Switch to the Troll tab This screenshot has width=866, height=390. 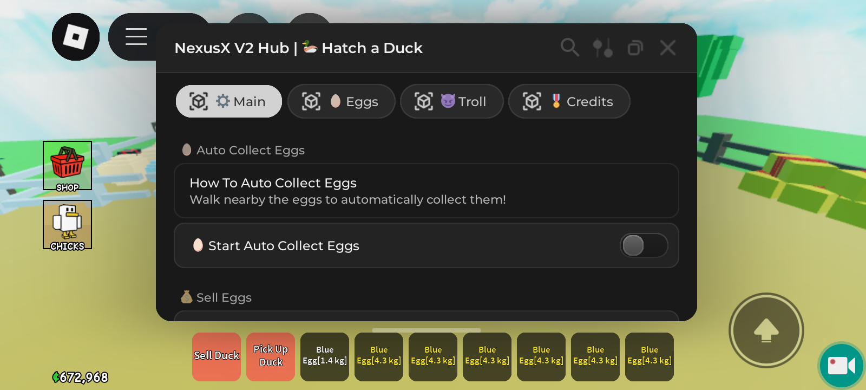[x=451, y=101]
